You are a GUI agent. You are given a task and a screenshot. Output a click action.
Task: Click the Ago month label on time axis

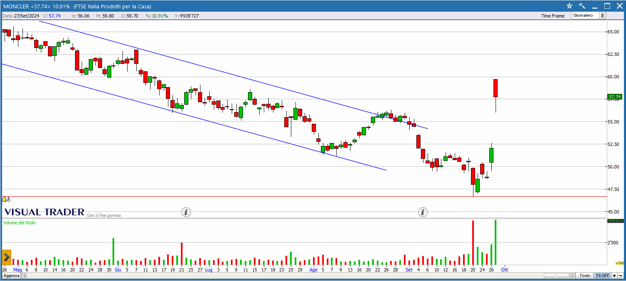313,270
